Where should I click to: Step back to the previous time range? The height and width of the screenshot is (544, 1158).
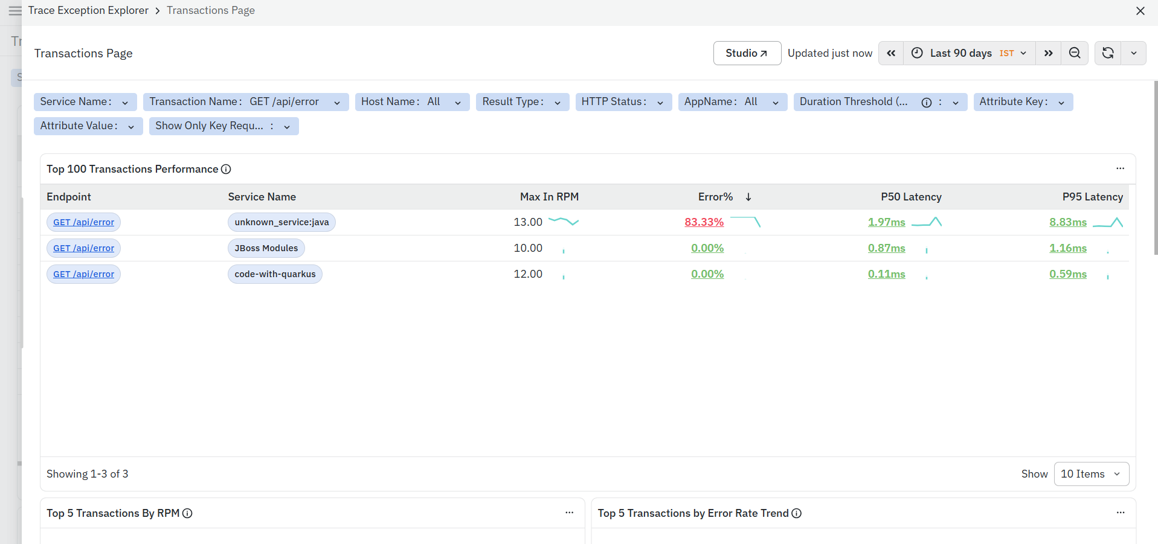tap(891, 53)
